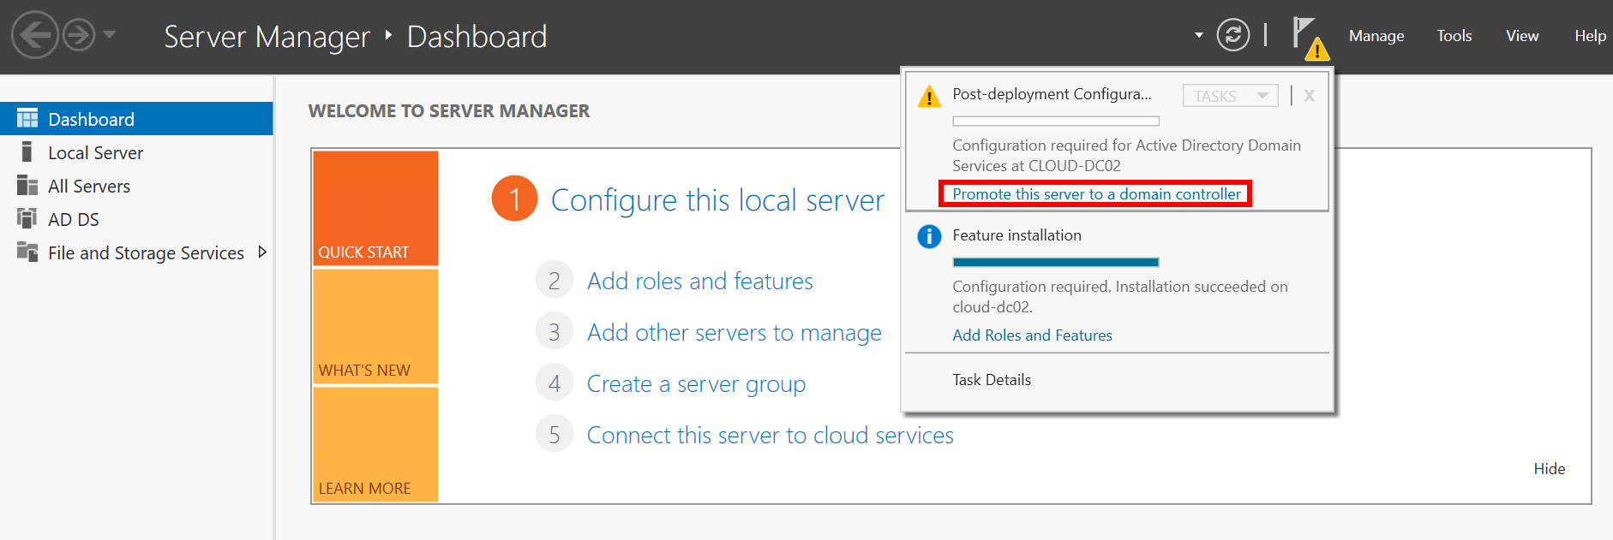Click the Local Server icon
The height and width of the screenshot is (540, 1613).
(x=27, y=151)
